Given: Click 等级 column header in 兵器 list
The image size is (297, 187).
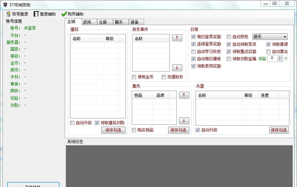Looking at the screenshot, I should coord(251,95).
